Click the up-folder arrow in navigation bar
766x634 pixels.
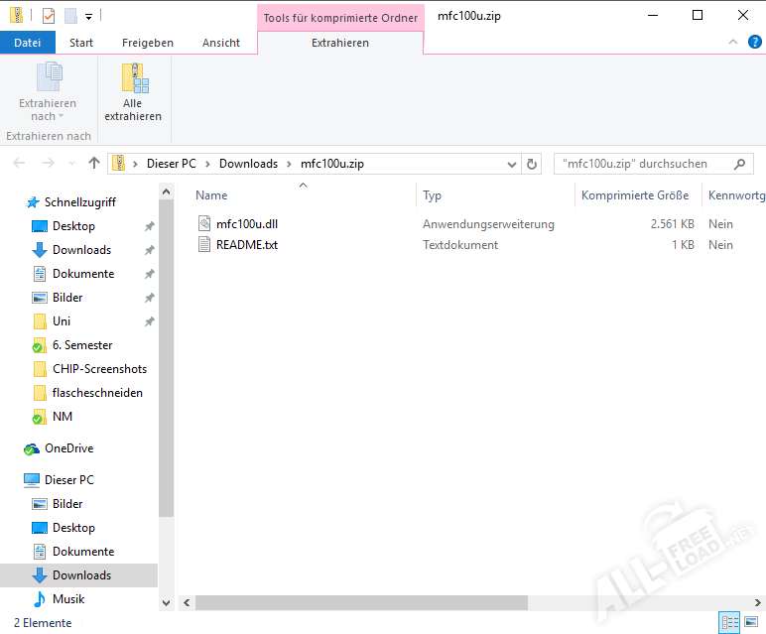point(94,164)
